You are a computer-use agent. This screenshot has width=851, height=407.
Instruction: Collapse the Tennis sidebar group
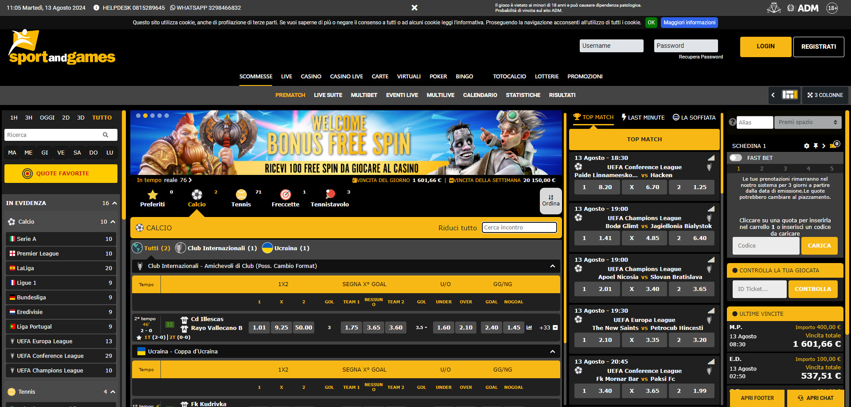[x=113, y=391]
